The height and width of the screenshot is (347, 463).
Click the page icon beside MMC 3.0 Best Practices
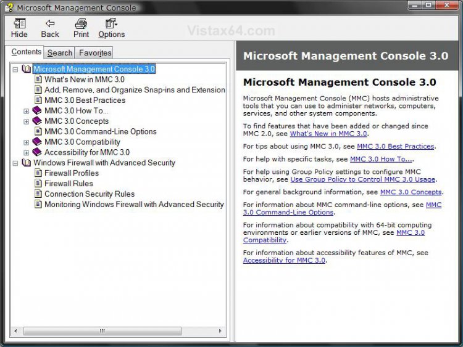click(38, 100)
